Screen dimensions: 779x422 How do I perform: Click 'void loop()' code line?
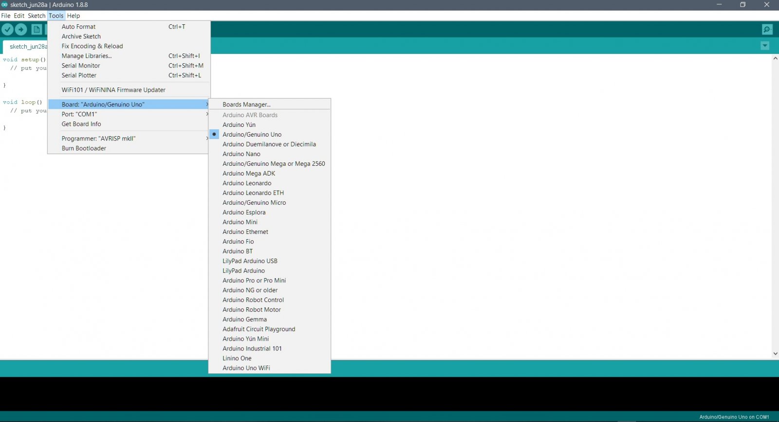tap(22, 102)
